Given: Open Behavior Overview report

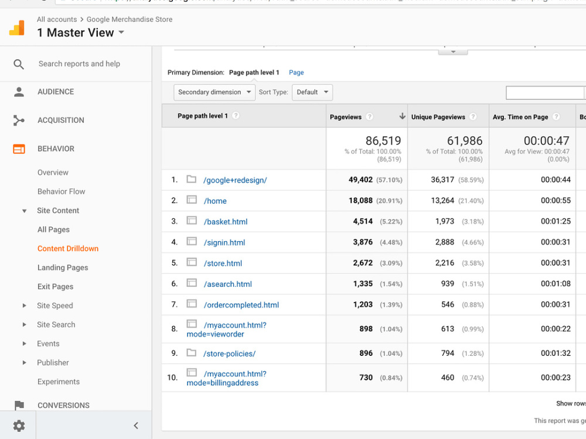Looking at the screenshot, I should tap(53, 173).
